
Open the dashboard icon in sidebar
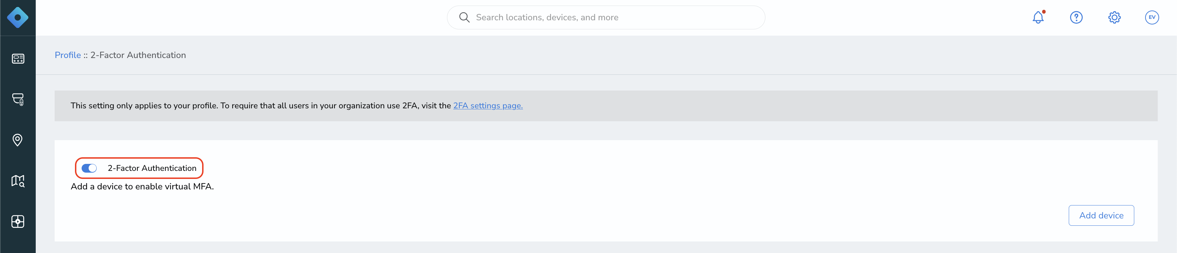click(18, 59)
